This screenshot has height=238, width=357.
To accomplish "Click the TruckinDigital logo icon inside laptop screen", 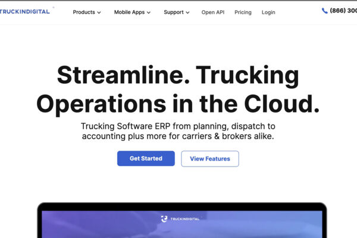I will pyautogui.click(x=164, y=219).
